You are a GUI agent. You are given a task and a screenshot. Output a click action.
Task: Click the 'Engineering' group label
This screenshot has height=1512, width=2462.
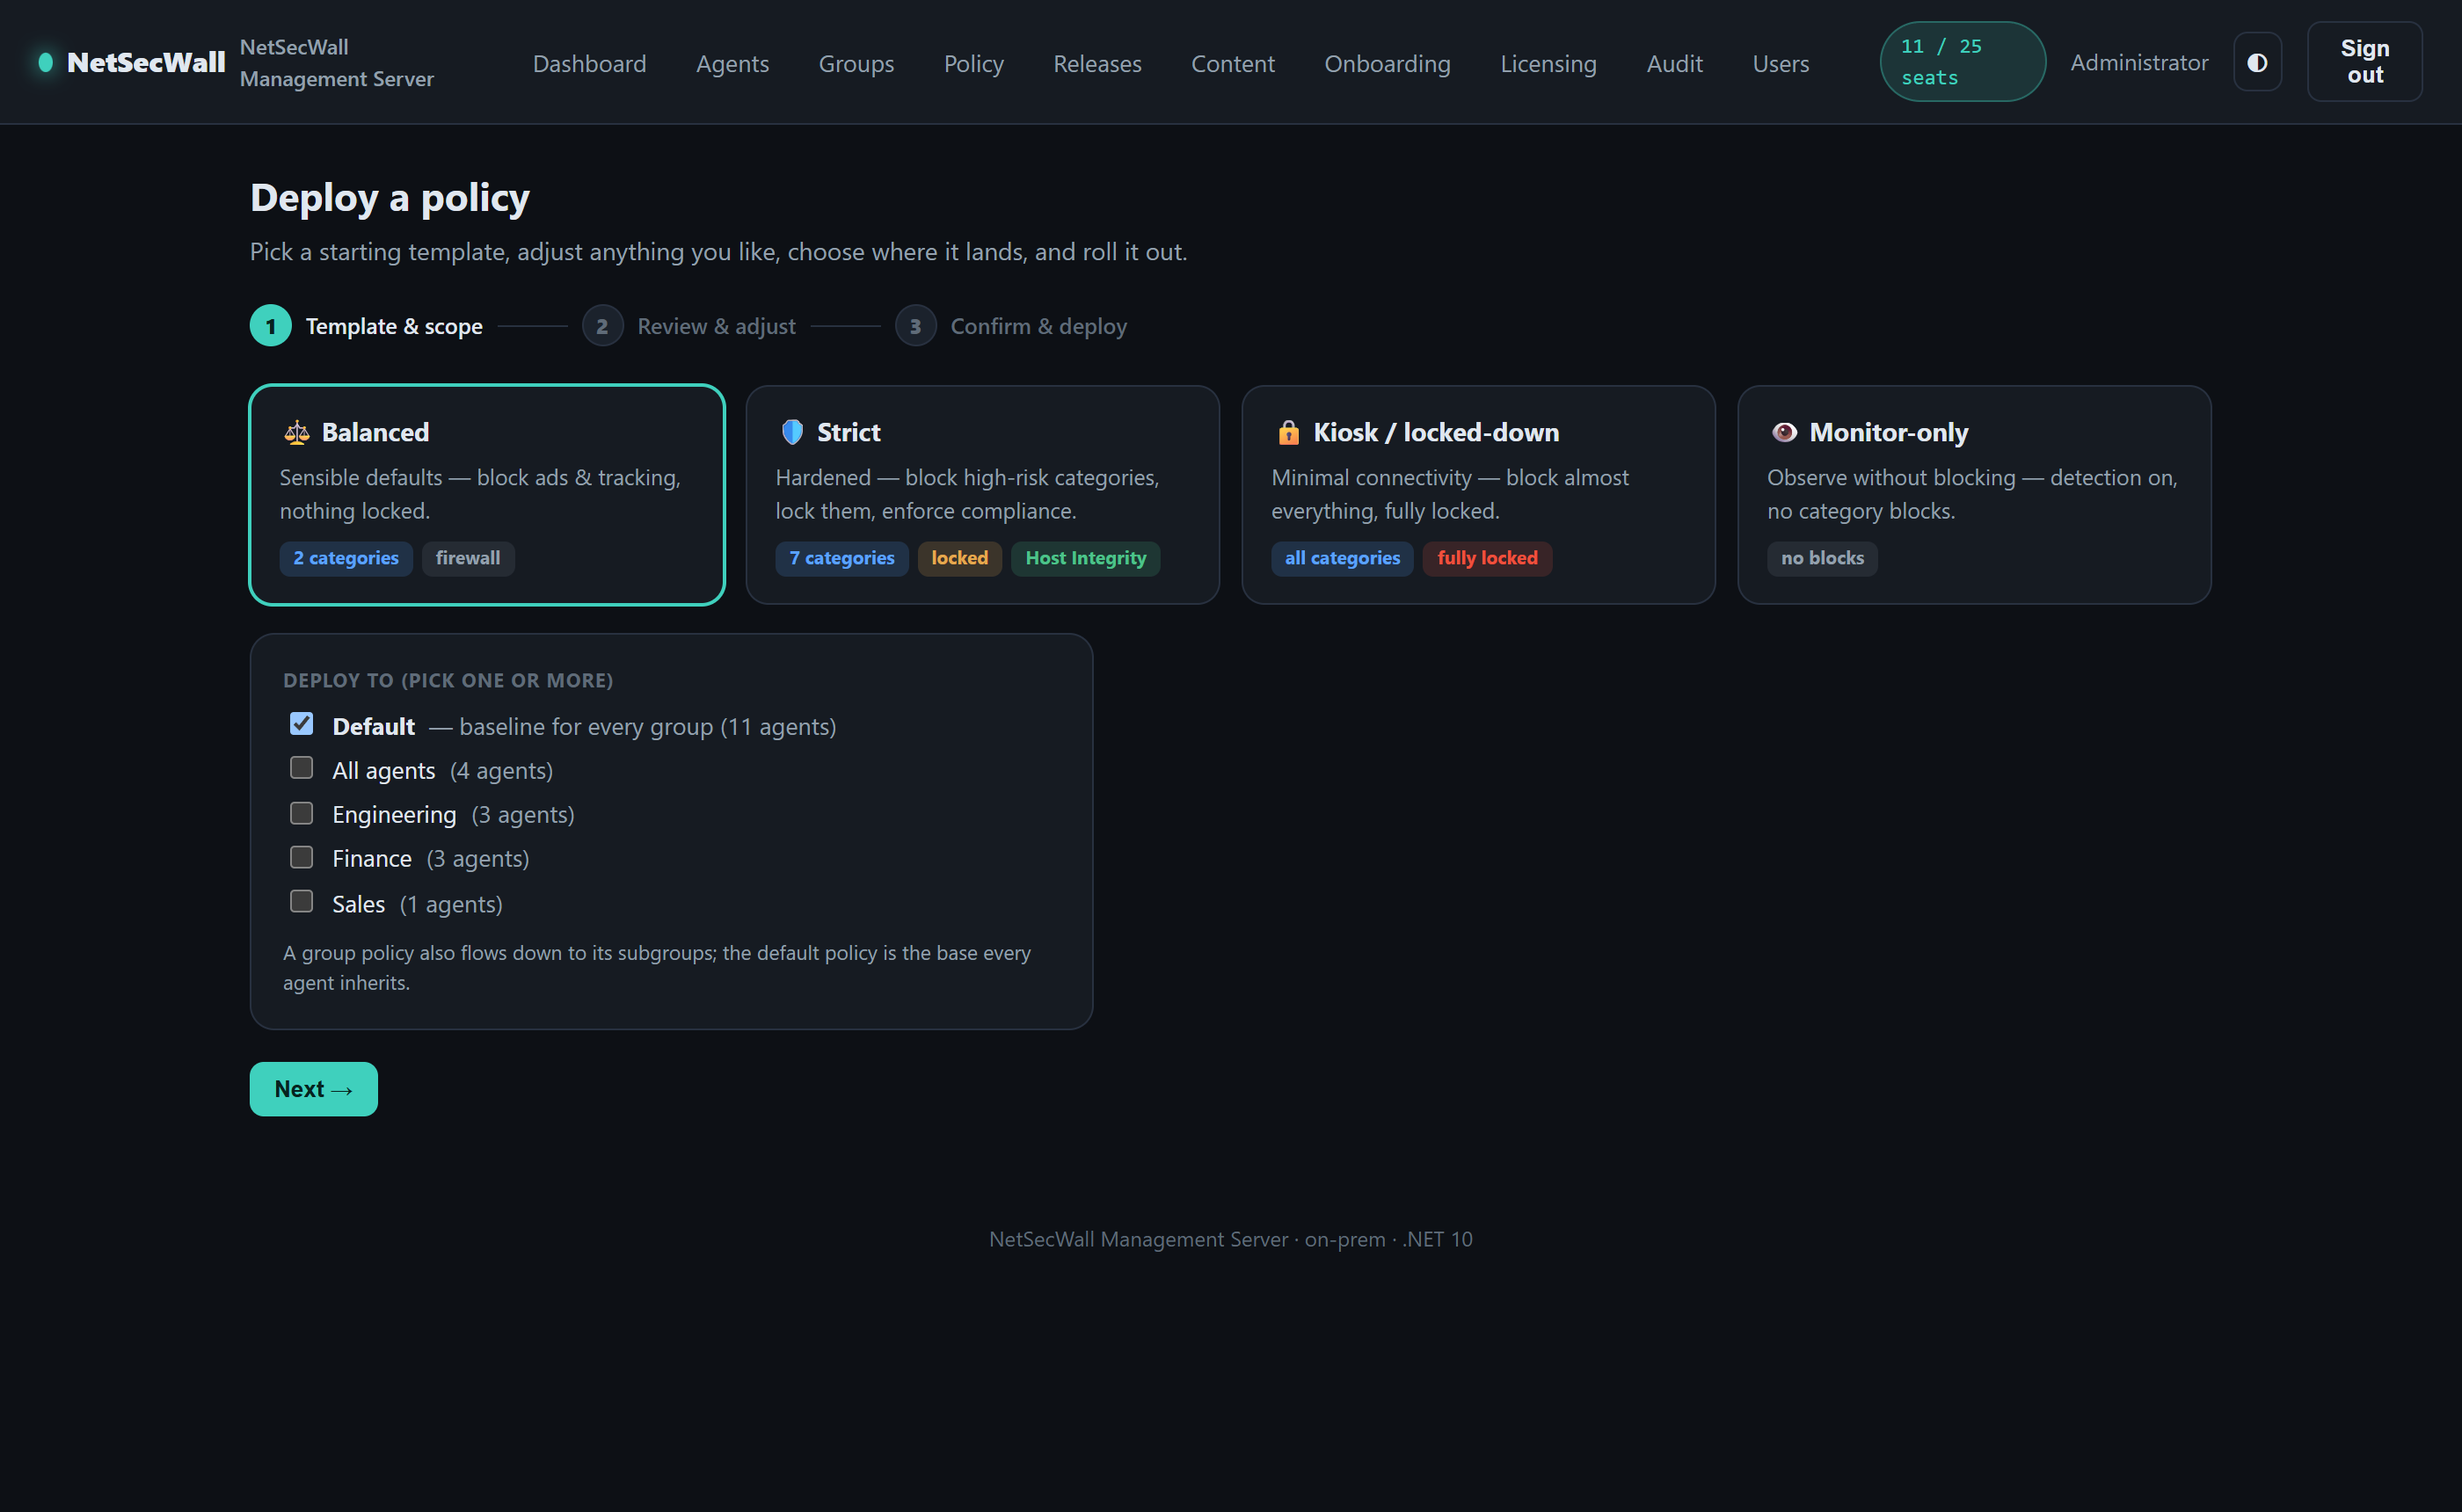394,814
